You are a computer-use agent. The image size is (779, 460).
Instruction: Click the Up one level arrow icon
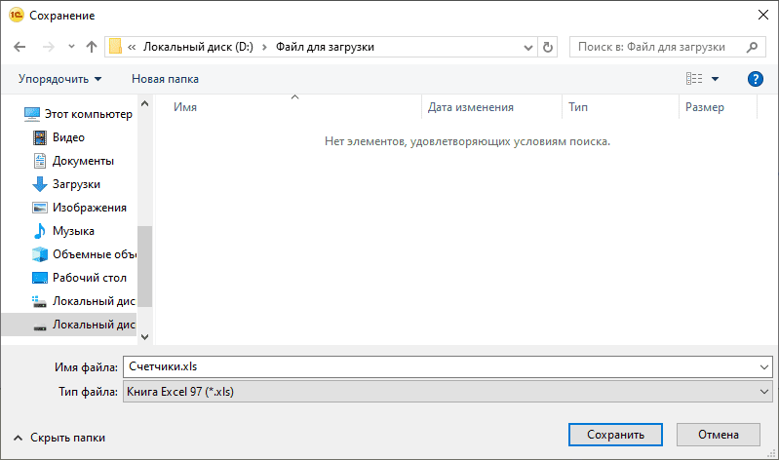[x=92, y=47]
